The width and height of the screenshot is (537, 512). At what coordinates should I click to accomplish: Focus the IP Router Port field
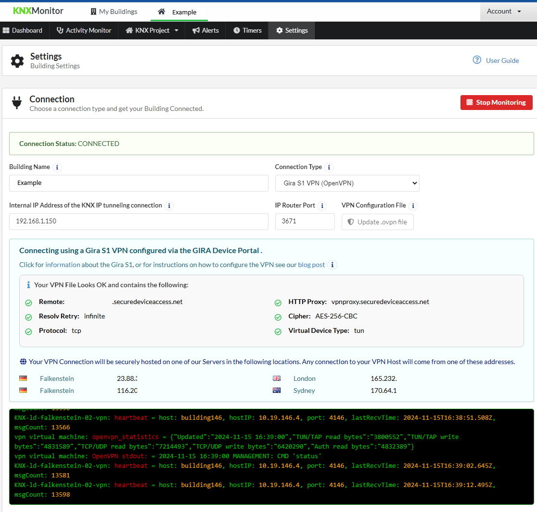coord(305,221)
